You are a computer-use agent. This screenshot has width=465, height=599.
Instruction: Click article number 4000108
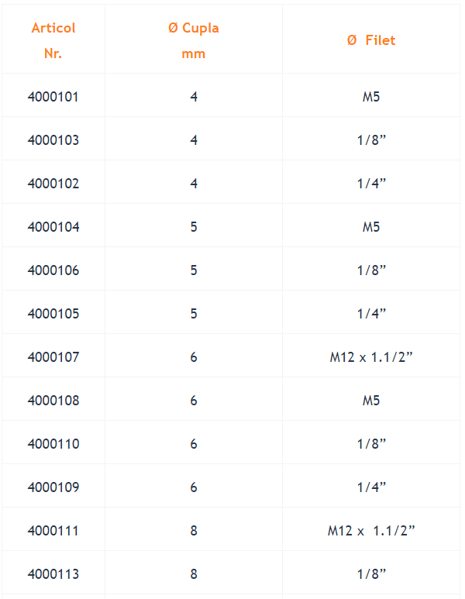coord(53,401)
